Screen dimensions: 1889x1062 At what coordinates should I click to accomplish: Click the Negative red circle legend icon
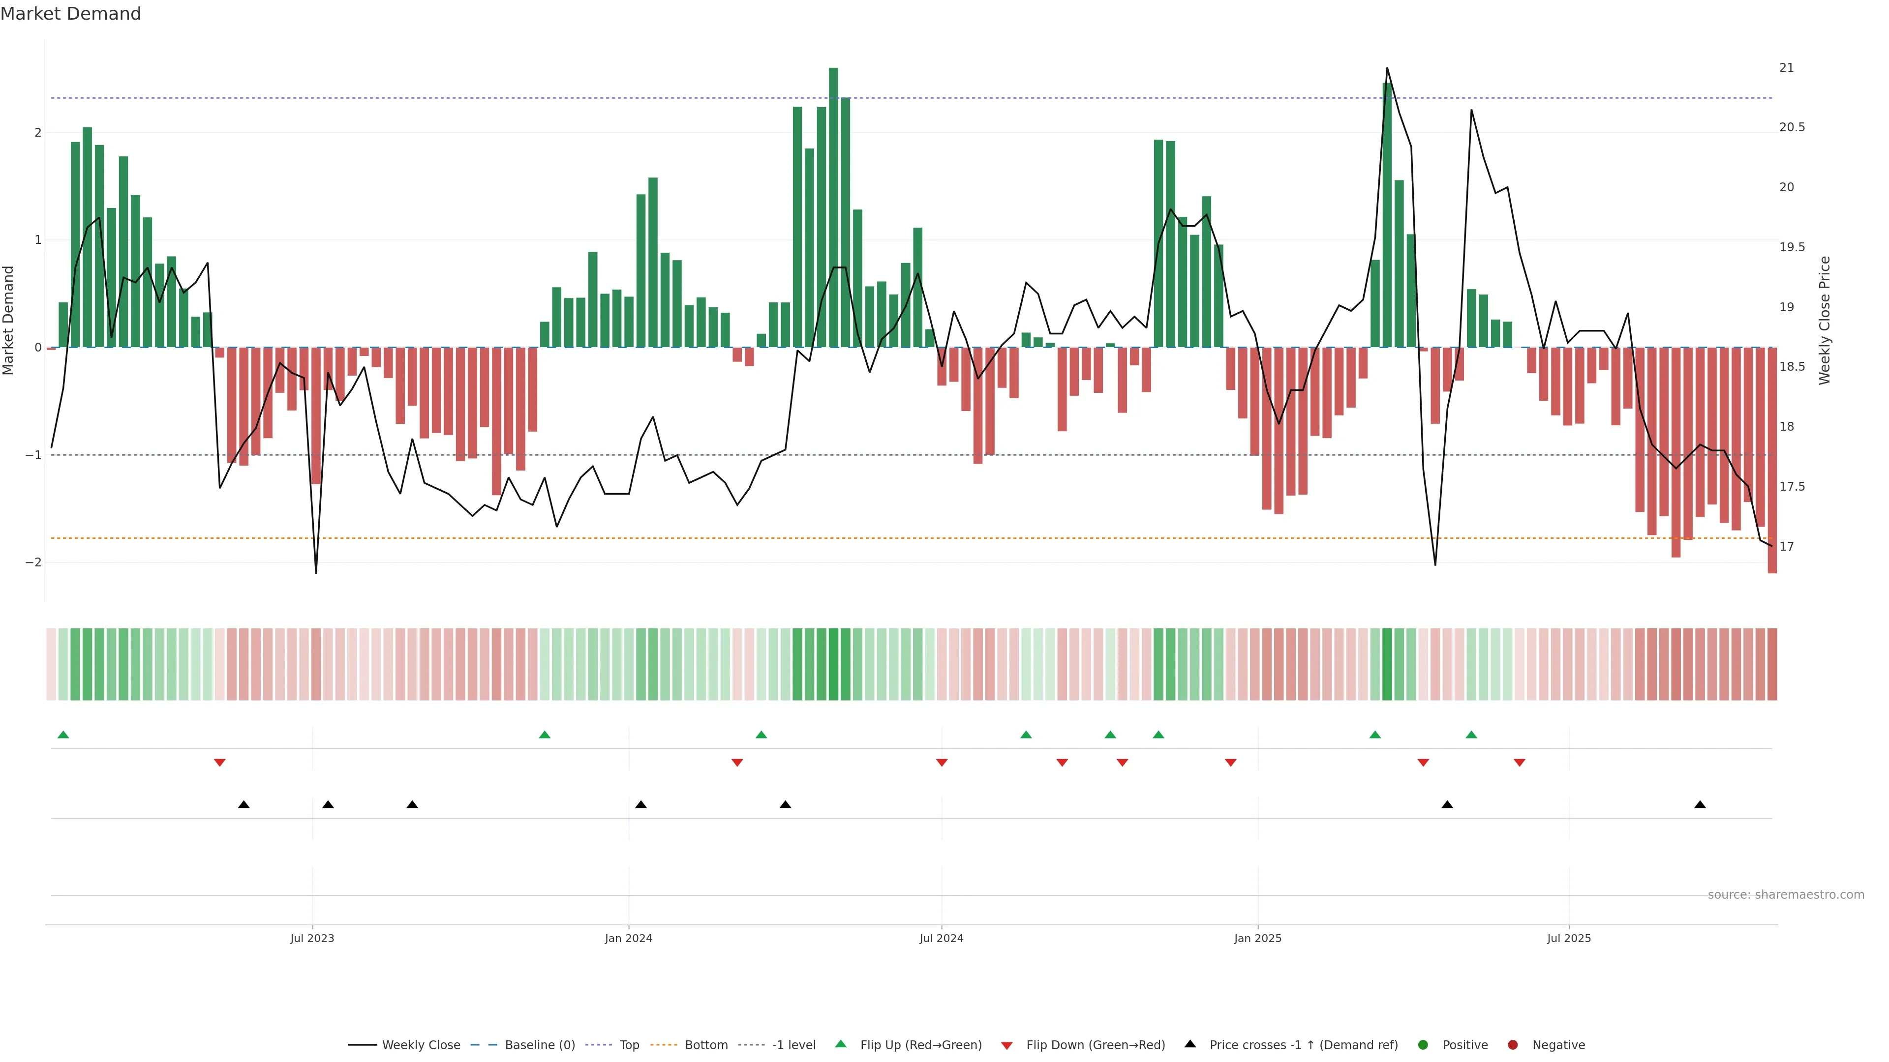(1513, 1045)
